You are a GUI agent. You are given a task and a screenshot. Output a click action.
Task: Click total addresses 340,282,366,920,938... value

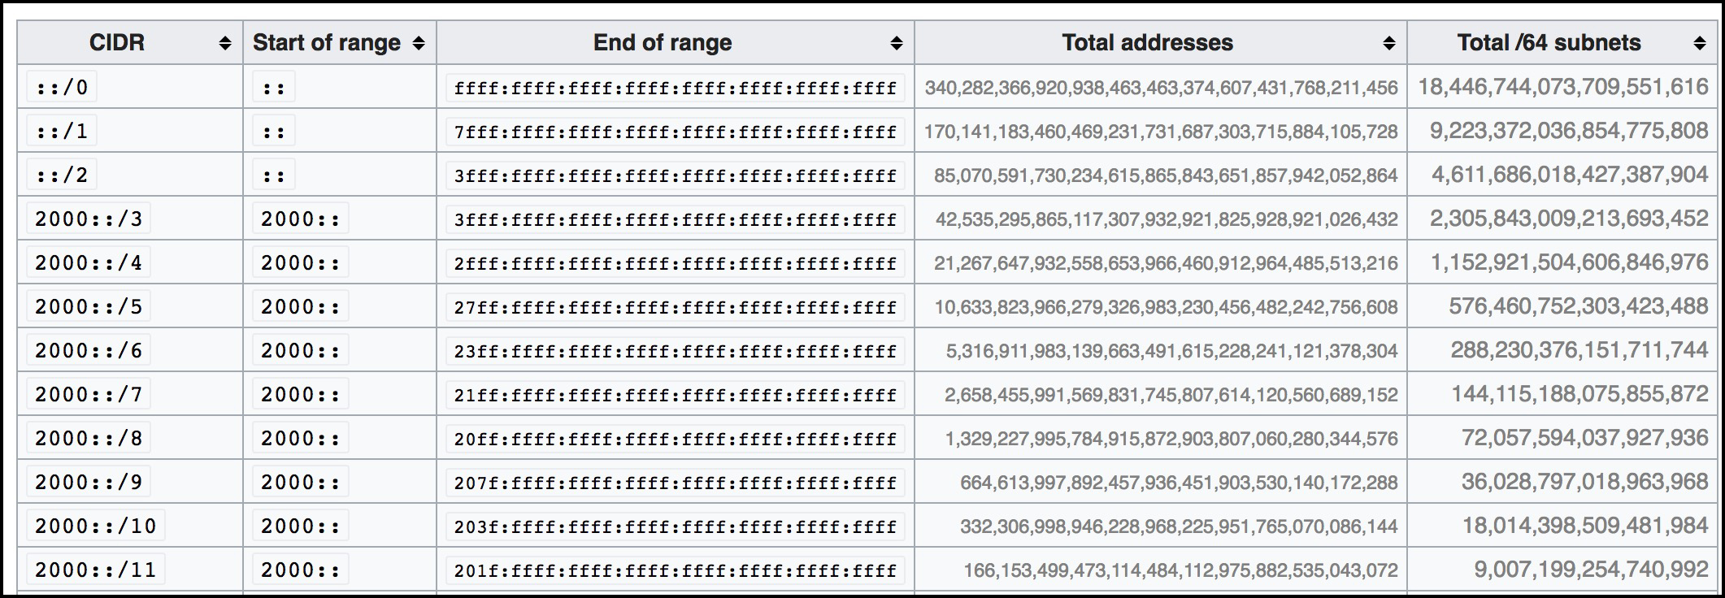[1161, 88]
